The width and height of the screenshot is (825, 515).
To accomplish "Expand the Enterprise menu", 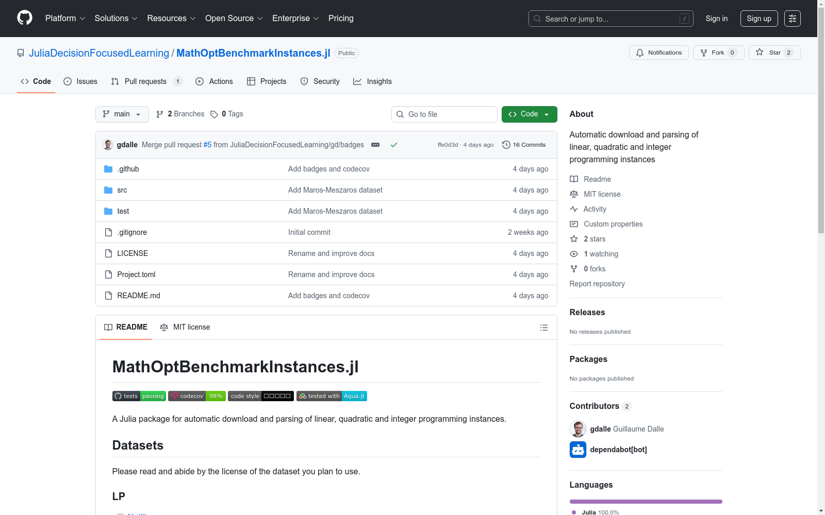I will 296,19.
